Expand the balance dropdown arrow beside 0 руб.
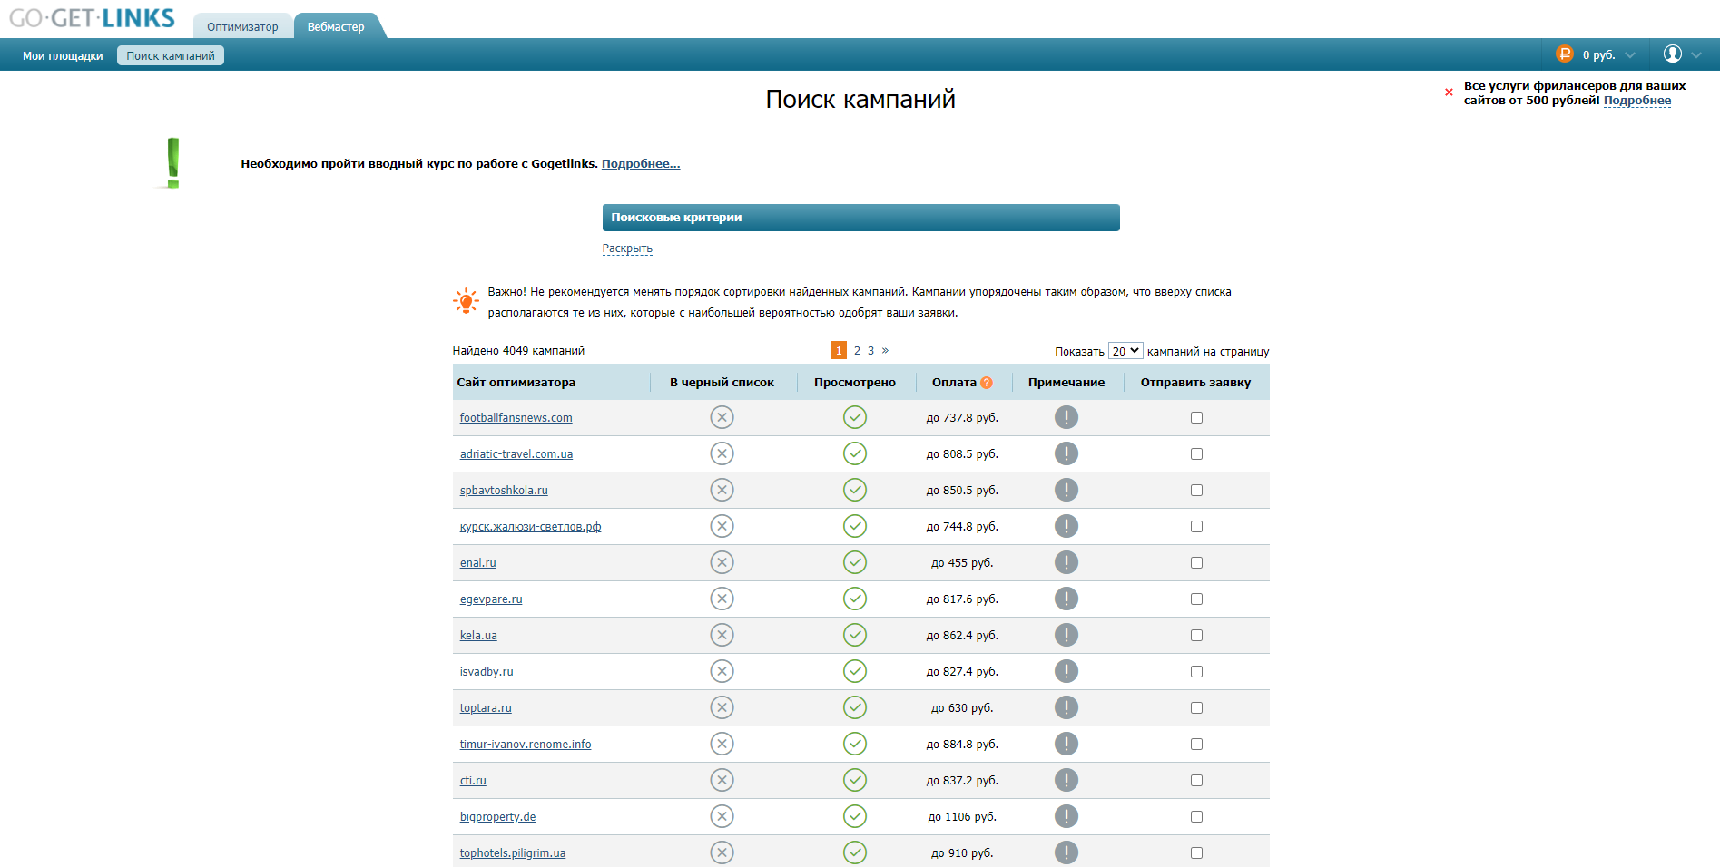Screen dimensions: 1720x867 [x=1630, y=55]
